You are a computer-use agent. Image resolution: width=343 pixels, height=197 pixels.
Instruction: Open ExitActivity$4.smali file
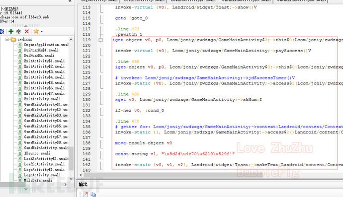coord(44,77)
